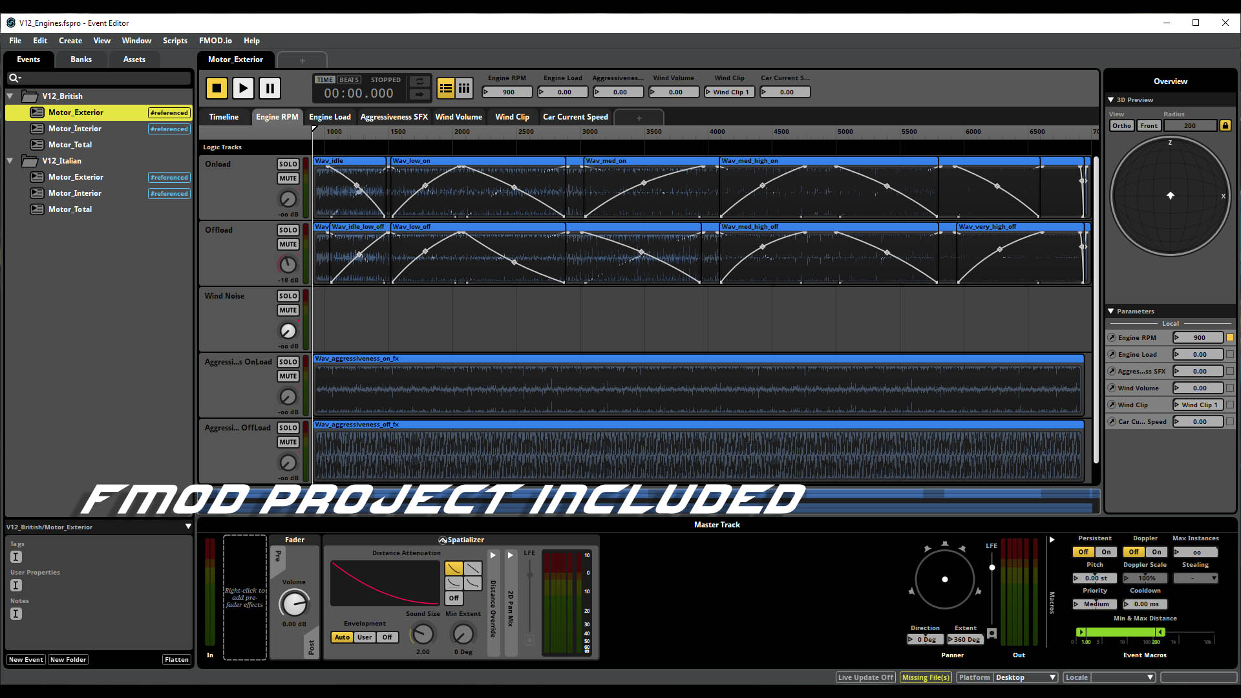The height and width of the screenshot is (698, 1241).
Task: Mute the Wind Noise track
Action: [288, 310]
